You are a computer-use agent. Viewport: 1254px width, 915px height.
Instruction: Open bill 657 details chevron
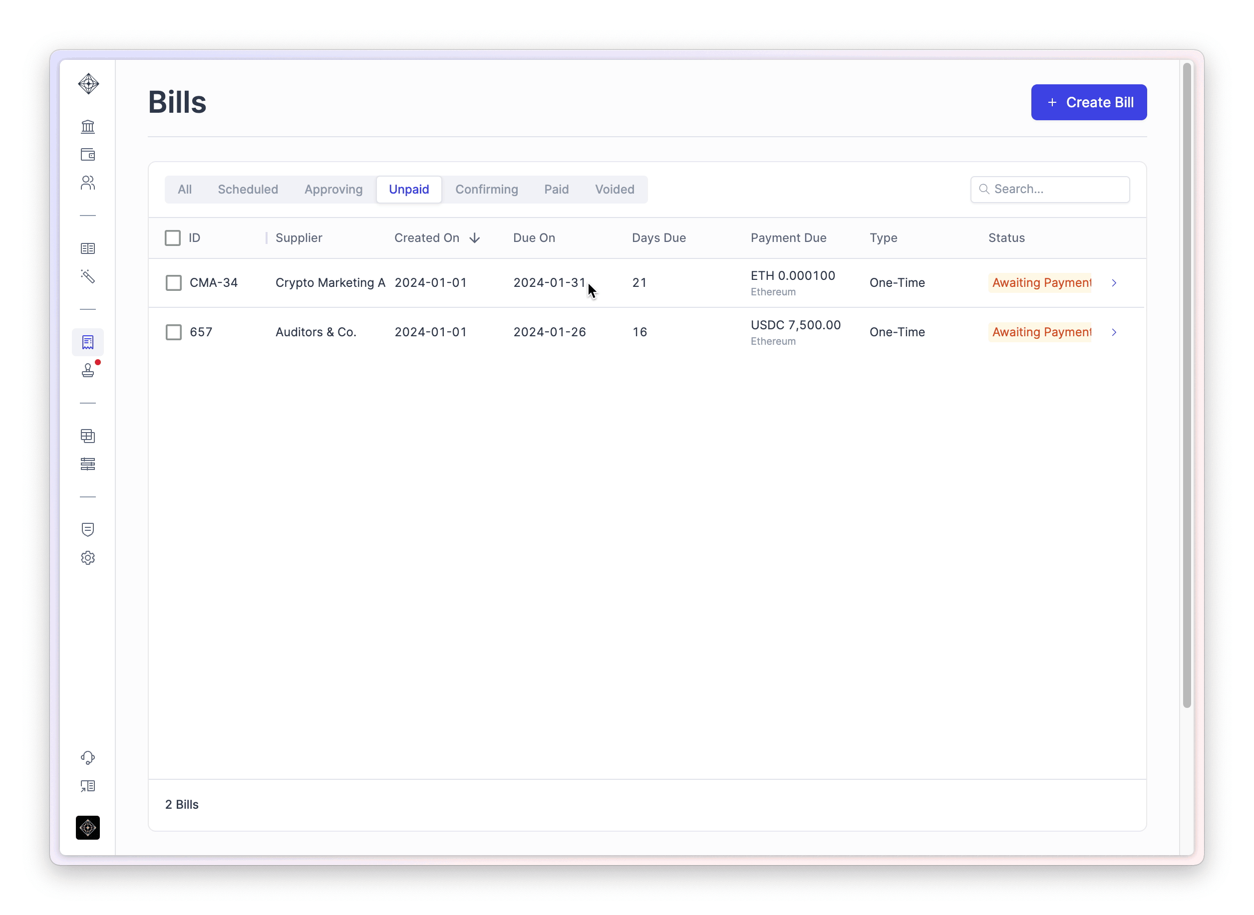point(1113,332)
